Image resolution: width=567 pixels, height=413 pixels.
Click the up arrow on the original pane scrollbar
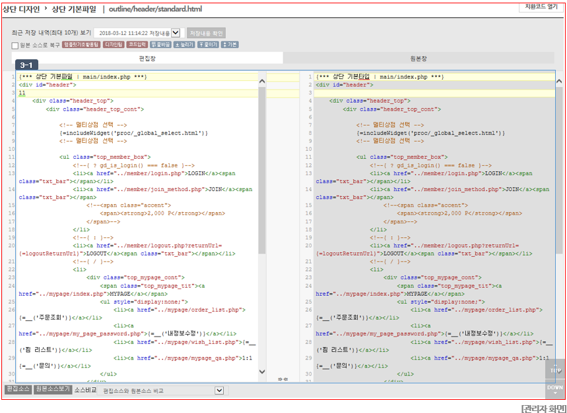(x=559, y=82)
